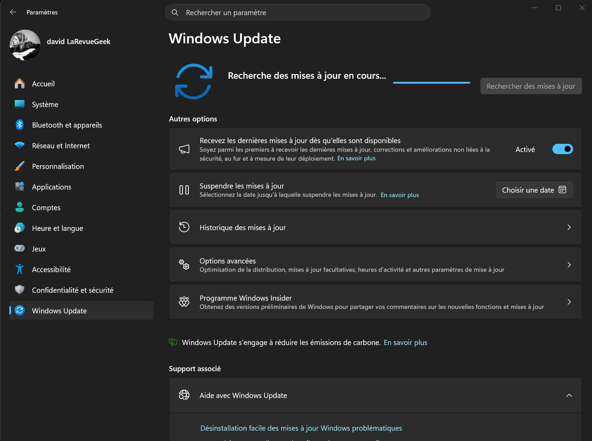Click the Paramètres window title text

click(42, 12)
